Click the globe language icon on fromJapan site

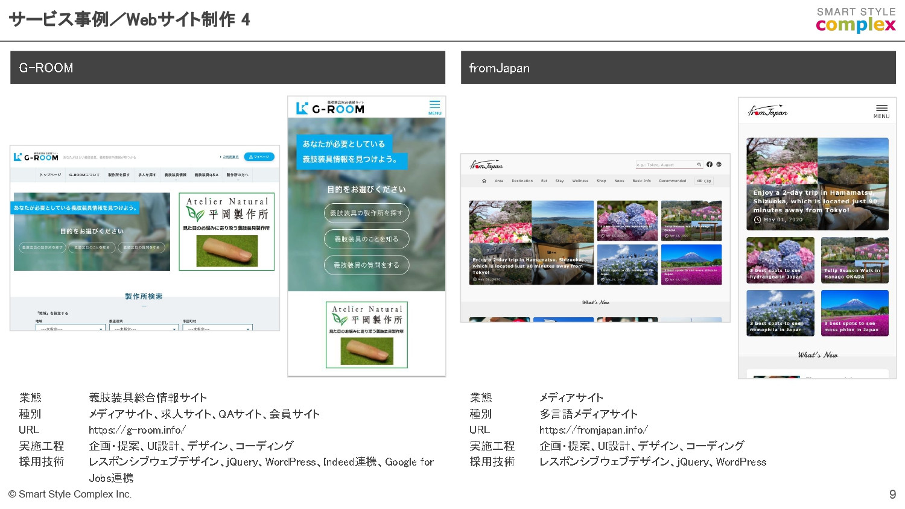coord(719,164)
